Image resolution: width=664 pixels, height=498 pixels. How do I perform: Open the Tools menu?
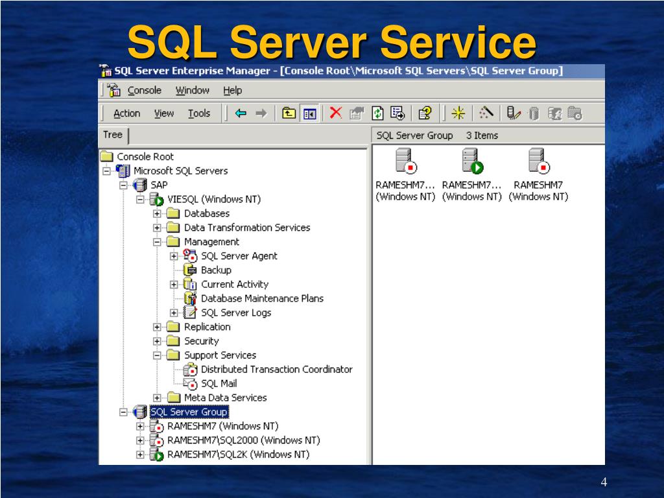[199, 113]
